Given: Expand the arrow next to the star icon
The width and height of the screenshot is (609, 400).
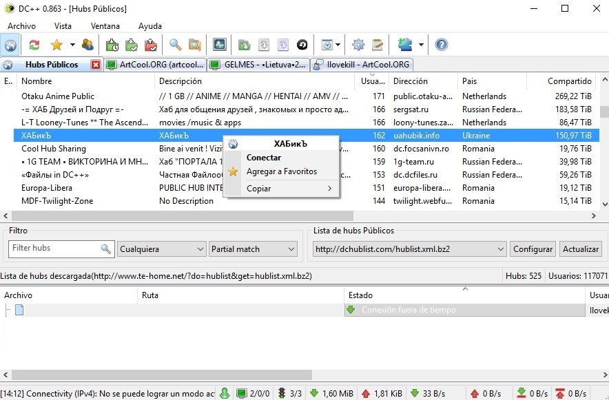Looking at the screenshot, I should pos(72,45).
